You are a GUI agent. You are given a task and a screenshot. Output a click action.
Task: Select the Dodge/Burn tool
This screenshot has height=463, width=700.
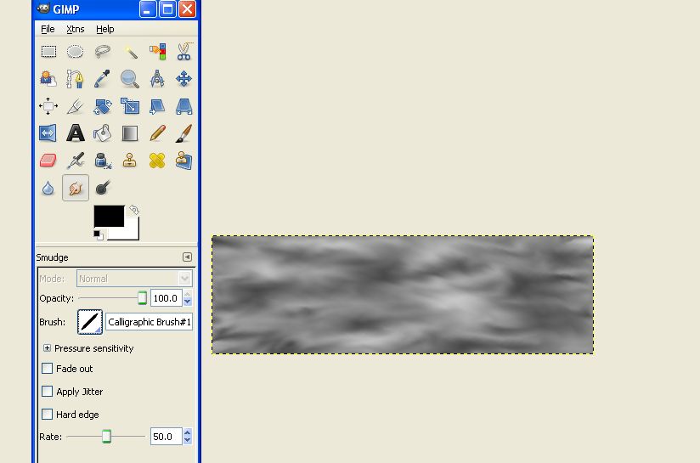103,188
